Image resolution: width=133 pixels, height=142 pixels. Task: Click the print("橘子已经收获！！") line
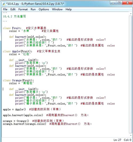35,101
